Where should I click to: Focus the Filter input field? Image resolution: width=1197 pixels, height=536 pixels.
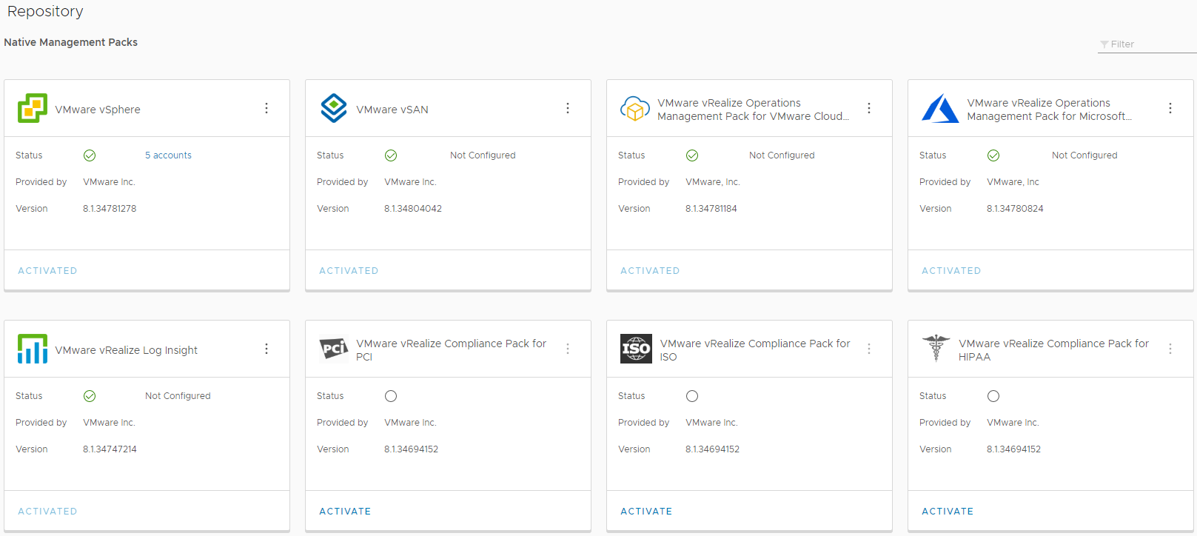click(1147, 44)
